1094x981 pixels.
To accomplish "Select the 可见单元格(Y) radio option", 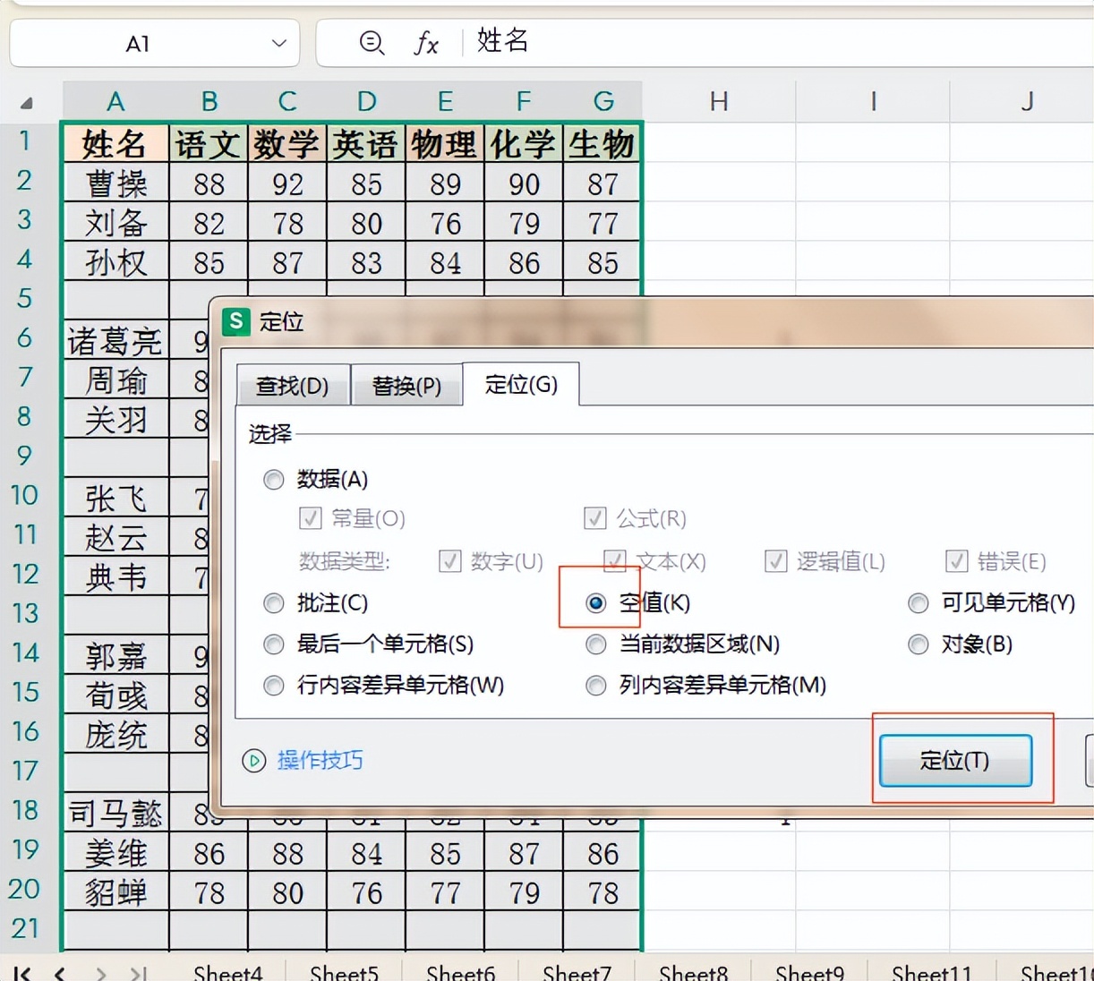I will click(x=919, y=603).
